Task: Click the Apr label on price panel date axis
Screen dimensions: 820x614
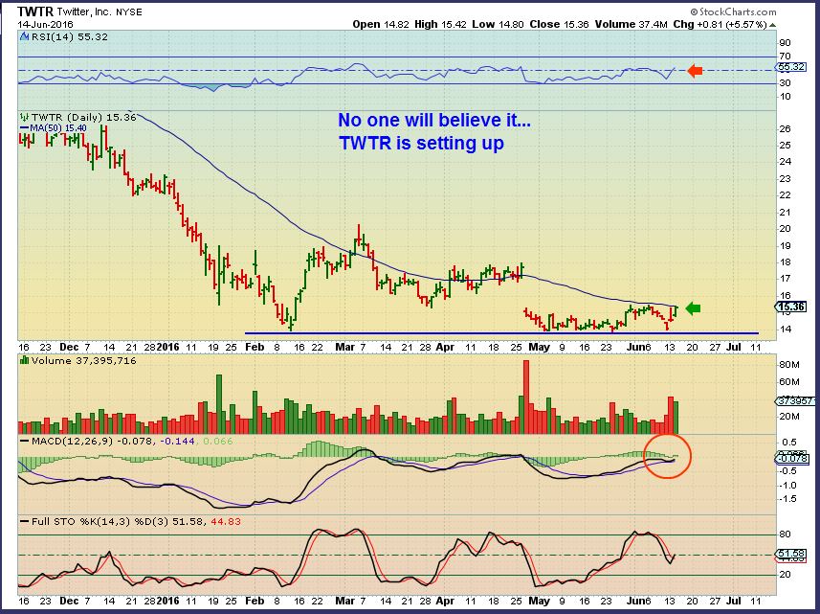Action: point(445,347)
